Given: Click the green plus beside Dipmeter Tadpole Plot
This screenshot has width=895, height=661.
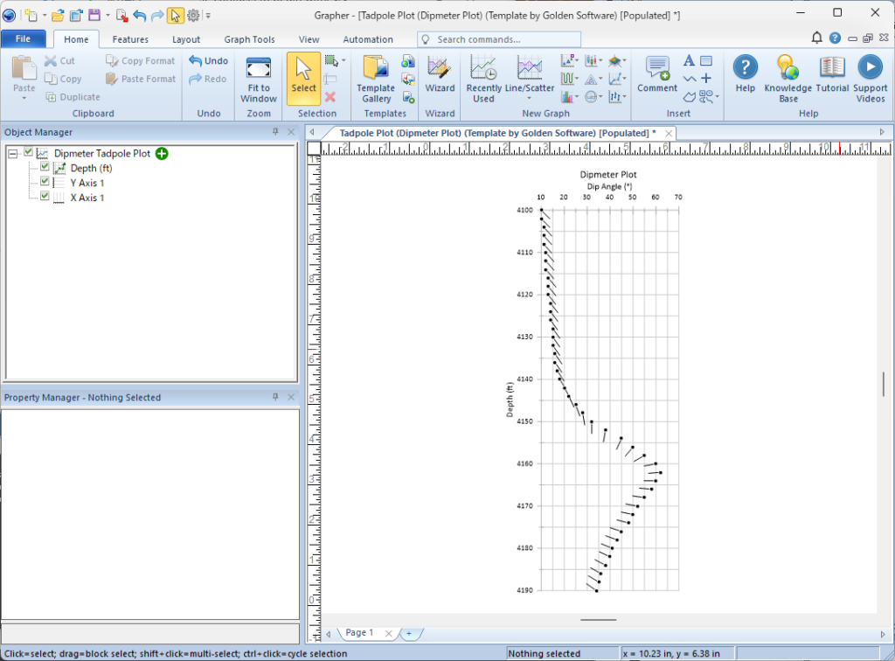Looking at the screenshot, I should click(162, 153).
